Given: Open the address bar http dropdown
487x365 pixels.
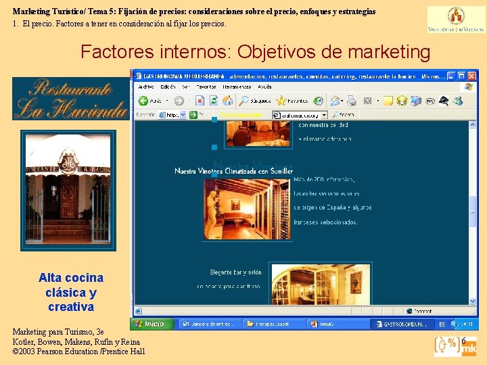Looking at the screenshot, I should (x=183, y=115).
